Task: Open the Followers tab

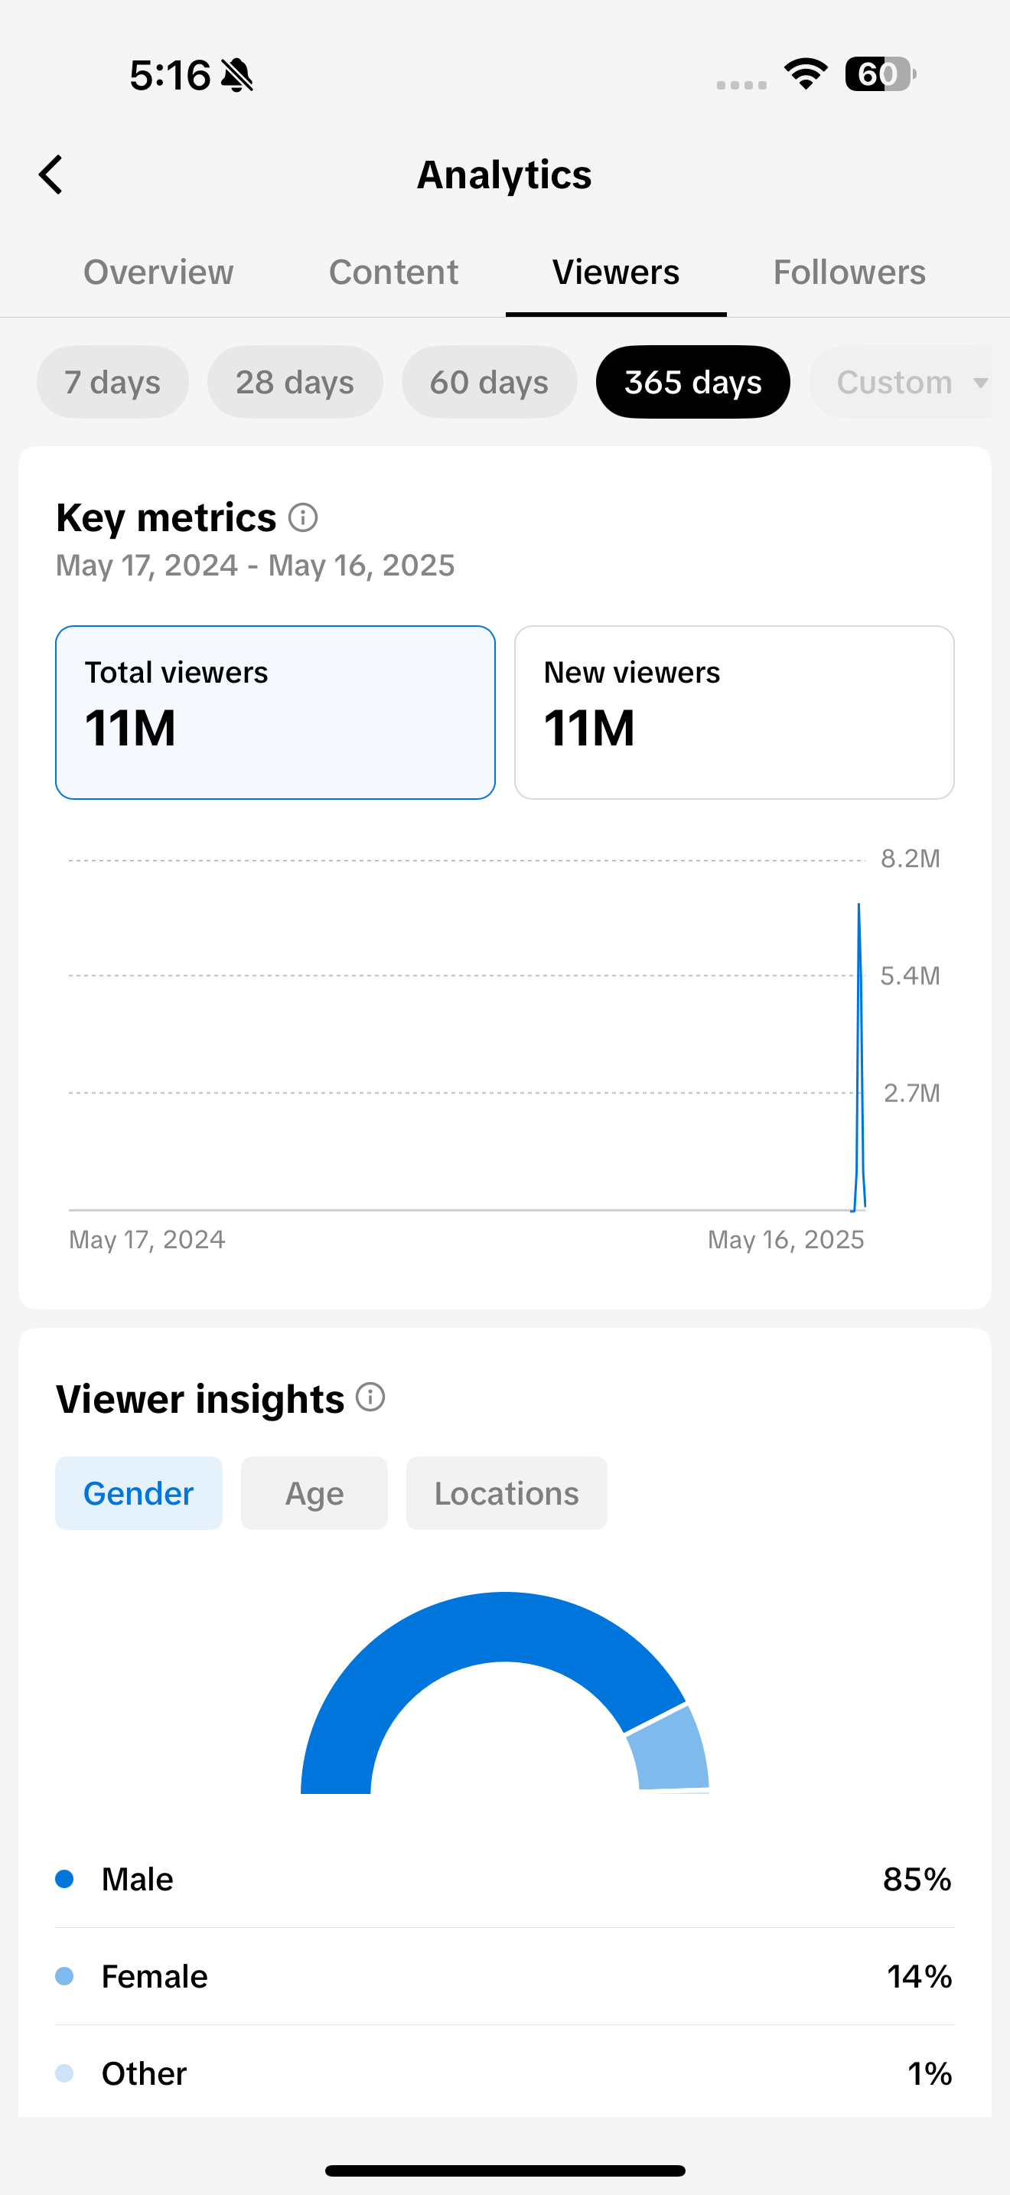Action: click(x=849, y=272)
